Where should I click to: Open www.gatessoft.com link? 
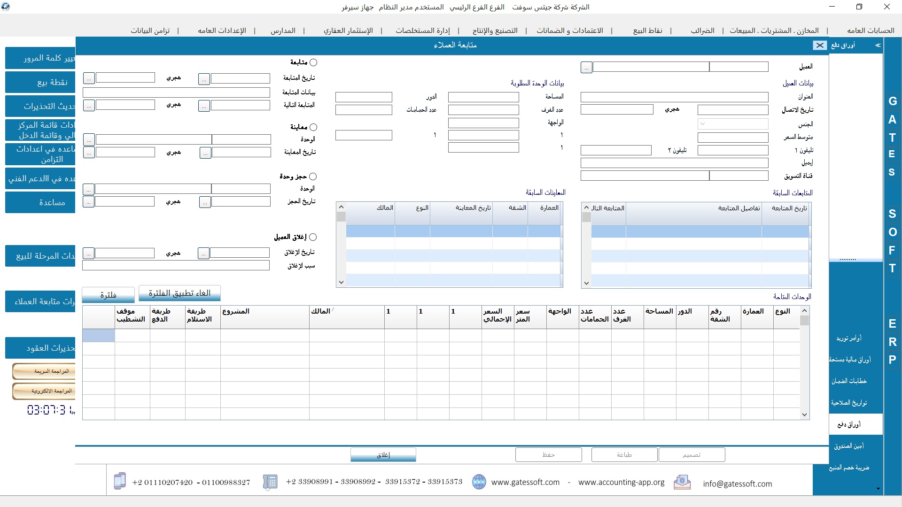pyautogui.click(x=525, y=483)
